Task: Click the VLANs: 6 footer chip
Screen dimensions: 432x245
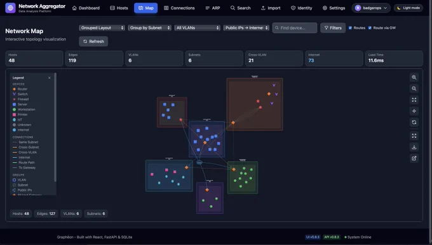Action: coord(71,214)
